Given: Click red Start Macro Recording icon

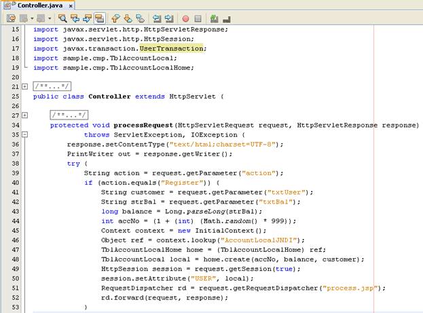Looking at the screenshot, I should point(185,18).
